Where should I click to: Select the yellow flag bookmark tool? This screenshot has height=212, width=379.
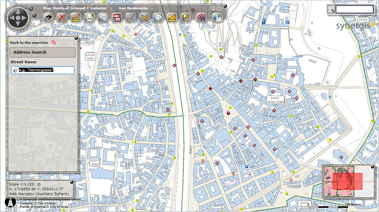click(185, 18)
